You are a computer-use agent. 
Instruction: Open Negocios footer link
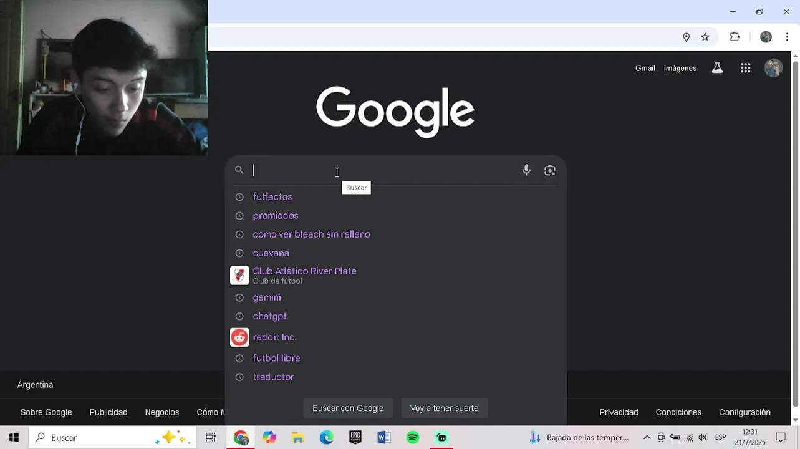[162, 412]
